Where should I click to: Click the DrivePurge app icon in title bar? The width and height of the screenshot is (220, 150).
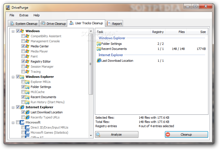(8, 8)
